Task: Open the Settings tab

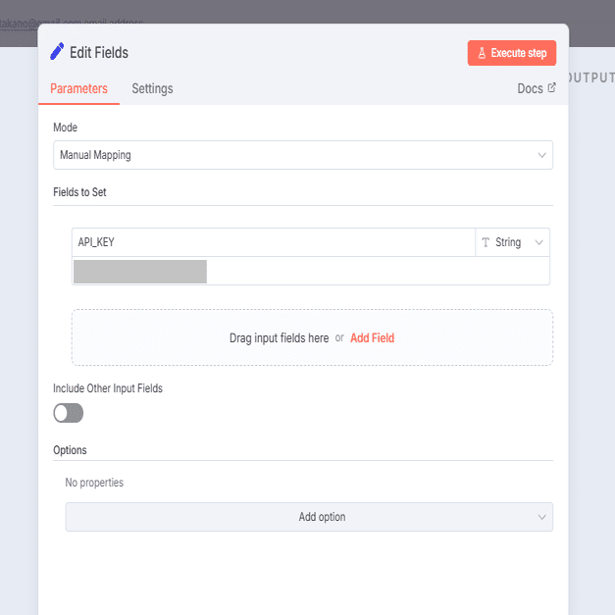Action: pyautogui.click(x=152, y=88)
